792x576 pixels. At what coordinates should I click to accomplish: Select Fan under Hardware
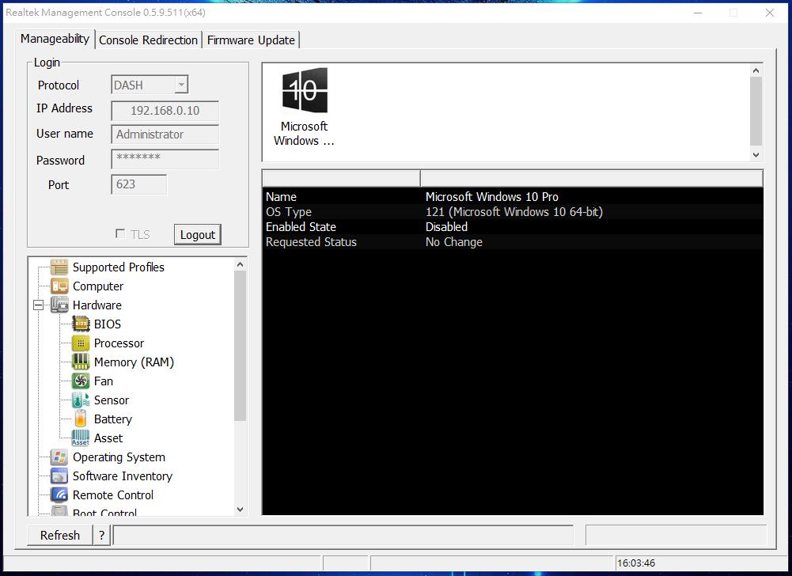coord(104,381)
